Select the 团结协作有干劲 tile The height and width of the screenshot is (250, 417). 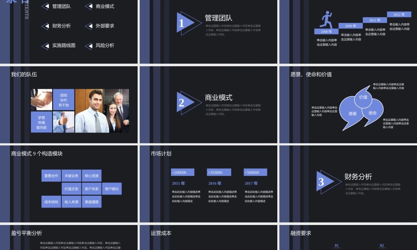(63, 100)
